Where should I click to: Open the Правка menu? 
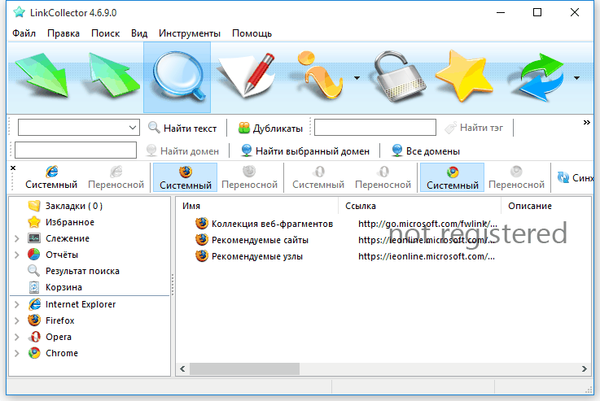click(x=64, y=33)
